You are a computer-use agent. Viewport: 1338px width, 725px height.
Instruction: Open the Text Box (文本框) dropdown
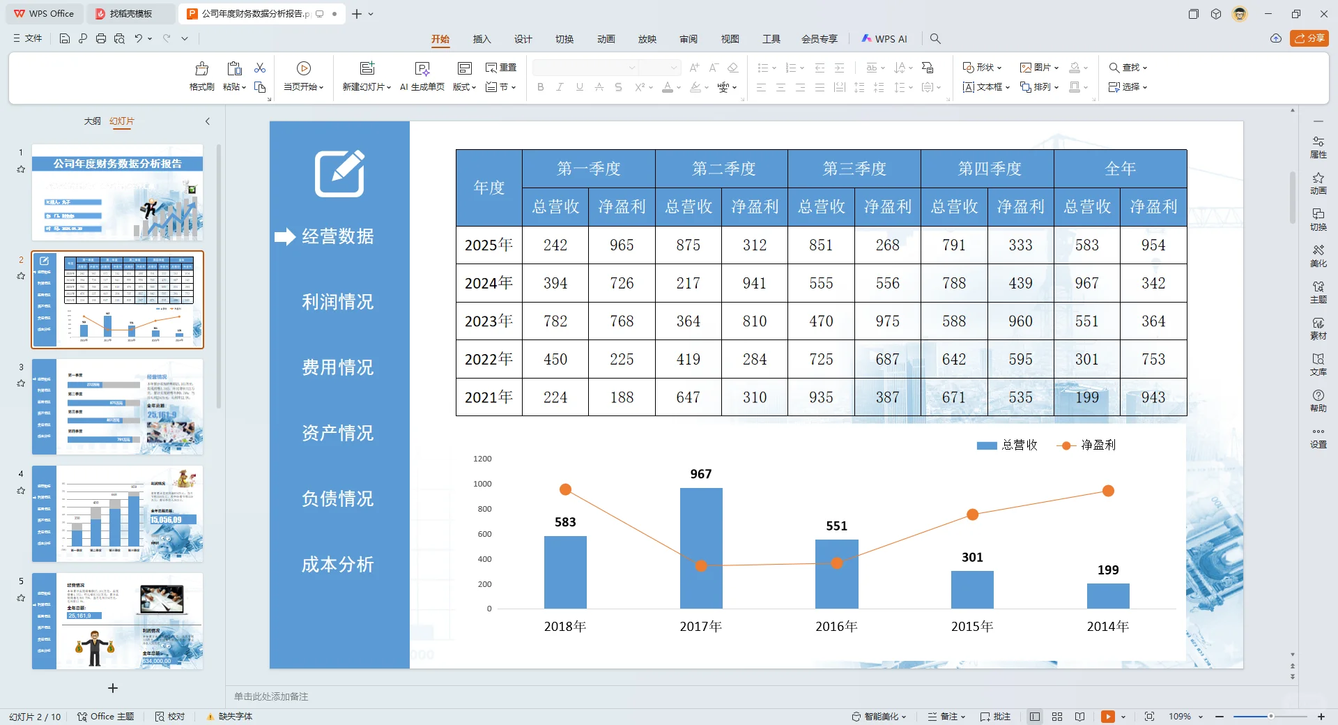click(985, 87)
